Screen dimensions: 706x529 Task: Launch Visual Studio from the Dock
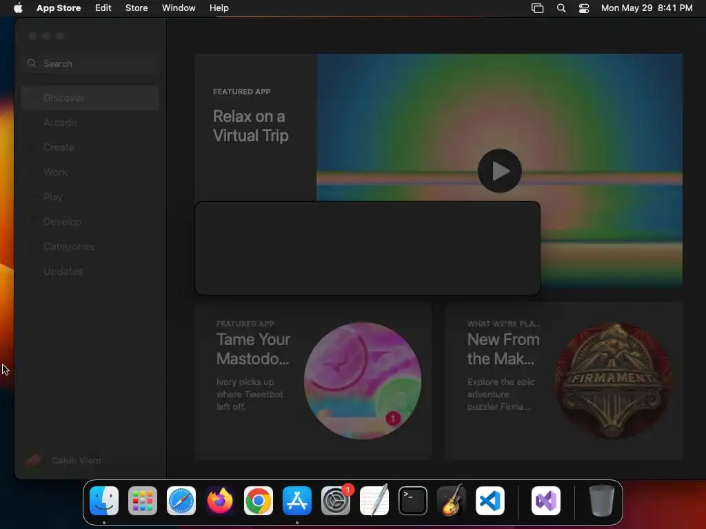[x=546, y=501]
